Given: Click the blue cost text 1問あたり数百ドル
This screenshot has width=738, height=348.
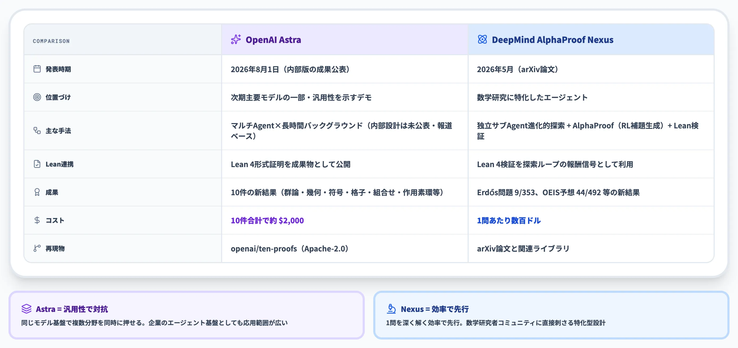Looking at the screenshot, I should [509, 220].
